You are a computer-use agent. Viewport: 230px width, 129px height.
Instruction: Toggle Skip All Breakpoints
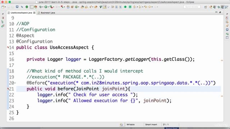tap(22, 7)
